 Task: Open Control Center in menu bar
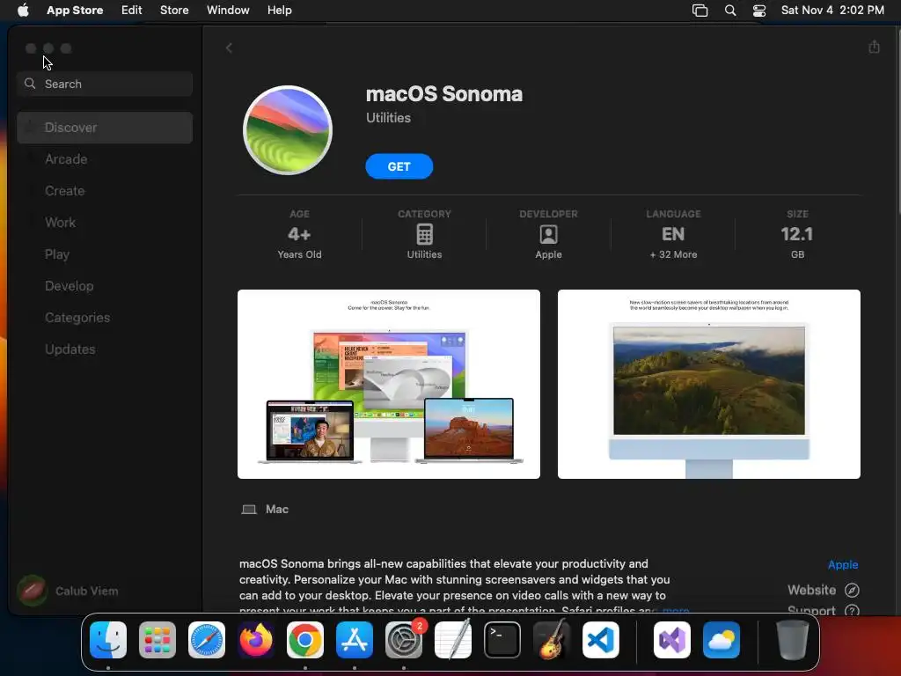tap(759, 11)
